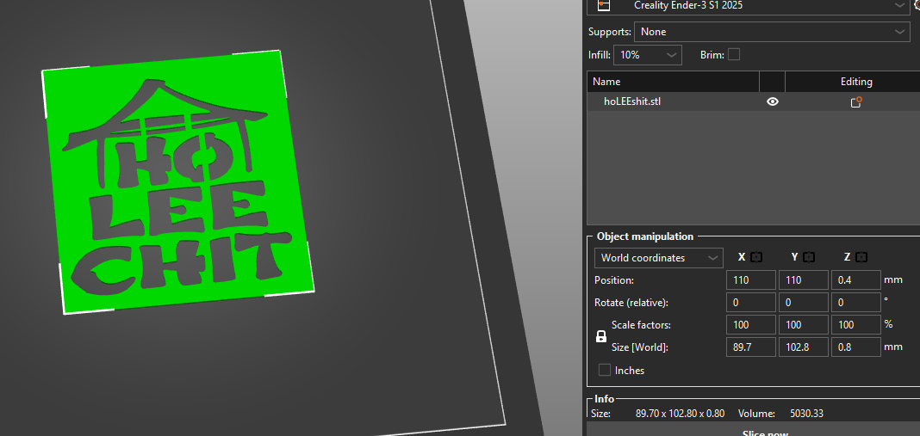Click the Y axis mirror icon
This screenshot has width=920, height=436.
[x=809, y=257]
